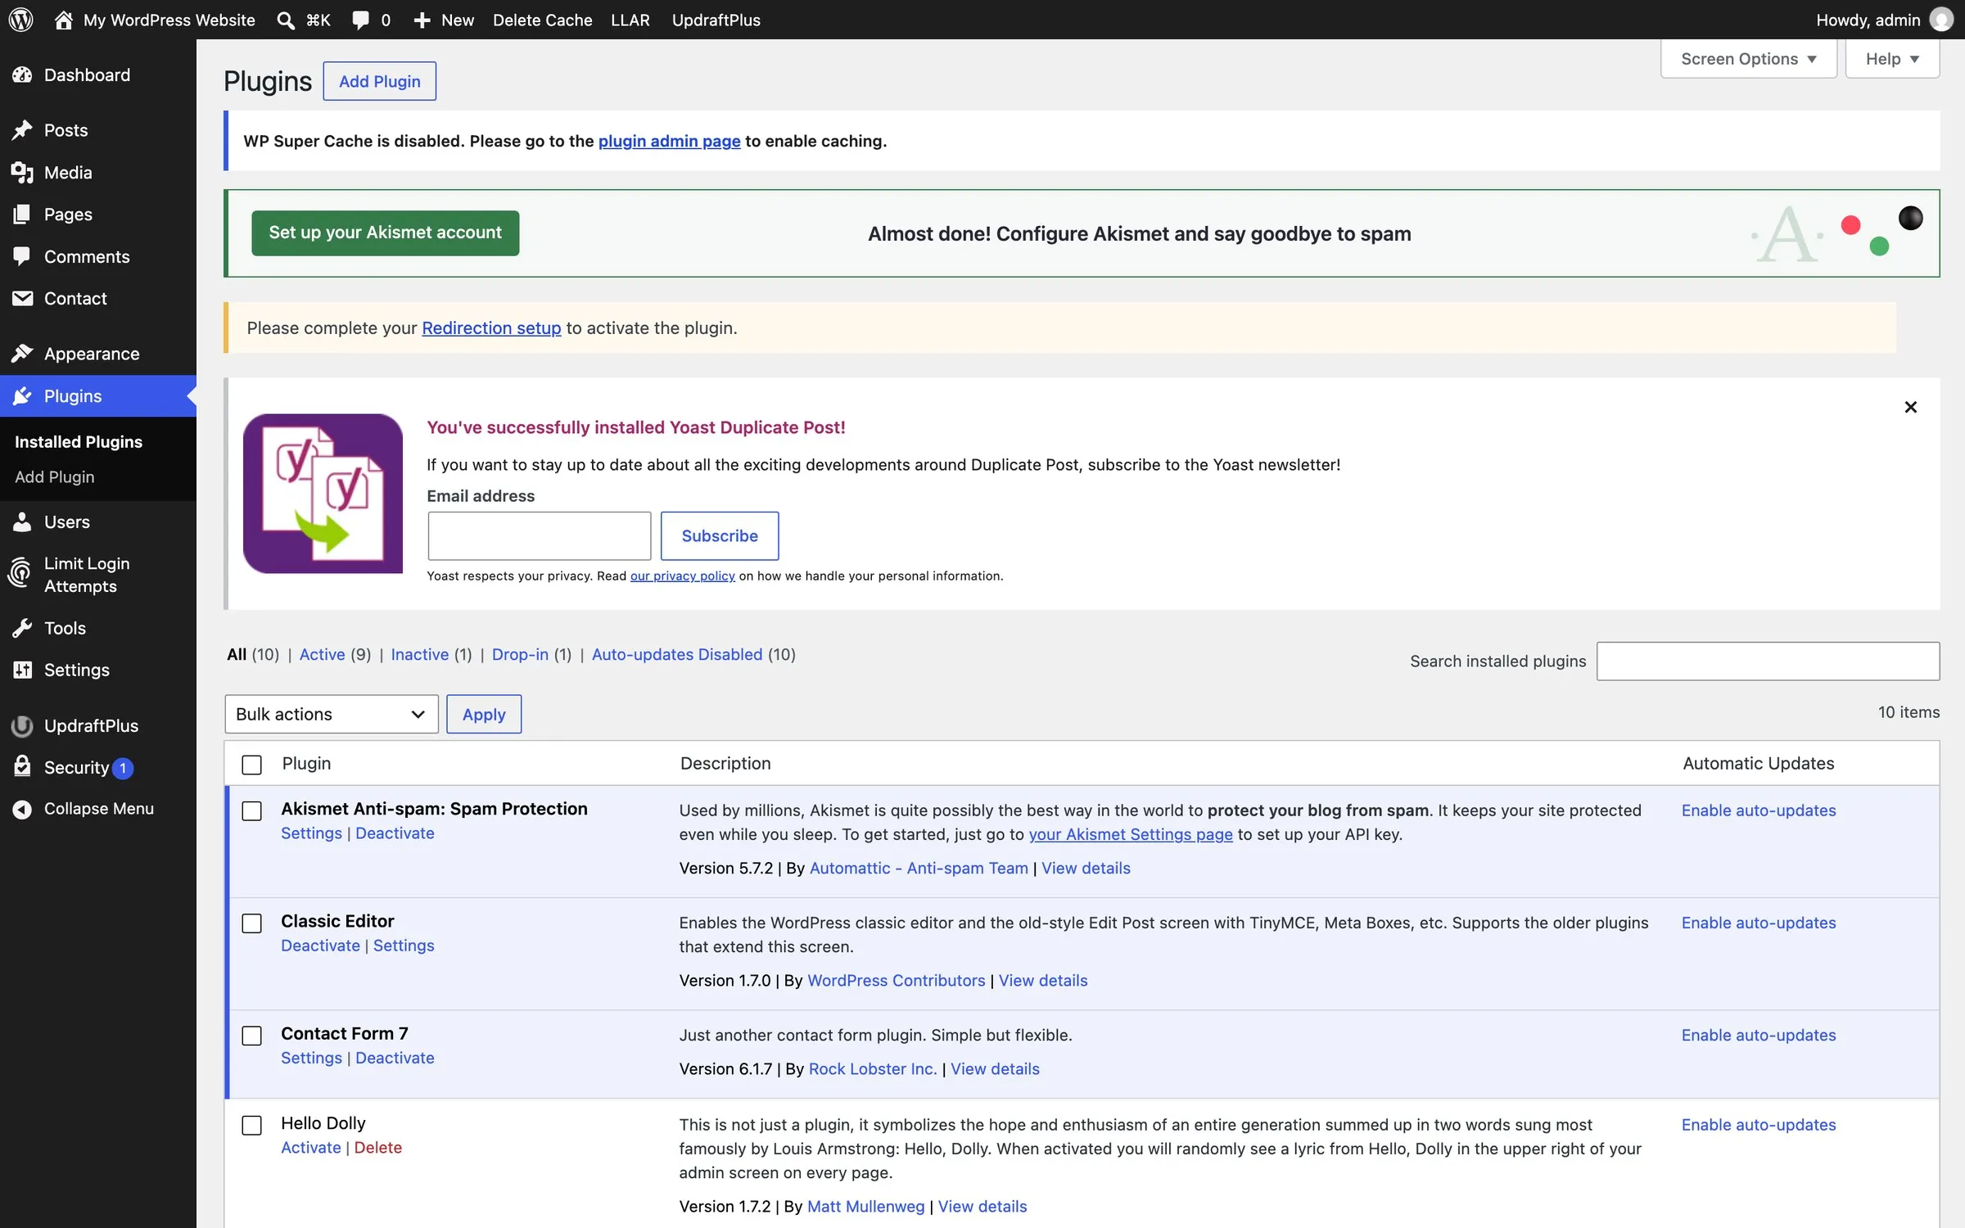Click the WordPress logo in admin bar
Viewport: 1965px width, 1228px height.
point(20,20)
